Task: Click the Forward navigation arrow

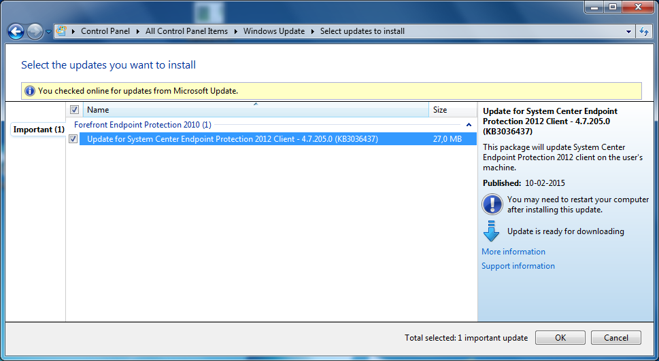Action: pos(35,31)
